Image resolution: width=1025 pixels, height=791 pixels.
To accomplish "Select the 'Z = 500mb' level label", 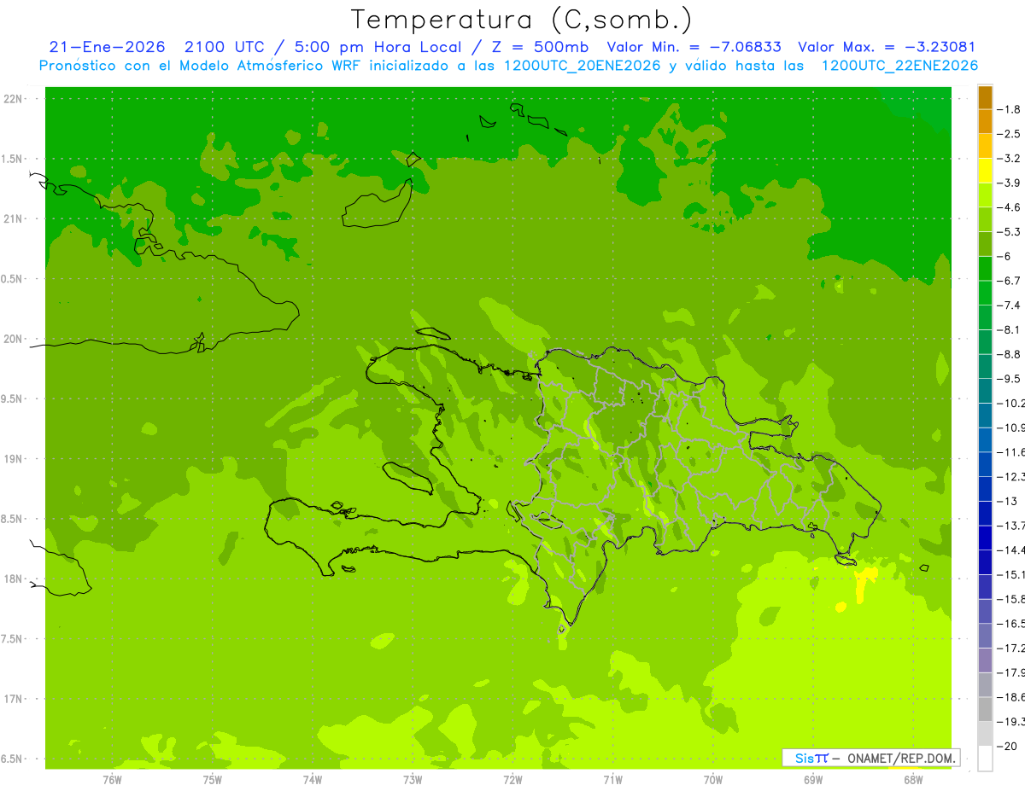I will click(x=542, y=47).
